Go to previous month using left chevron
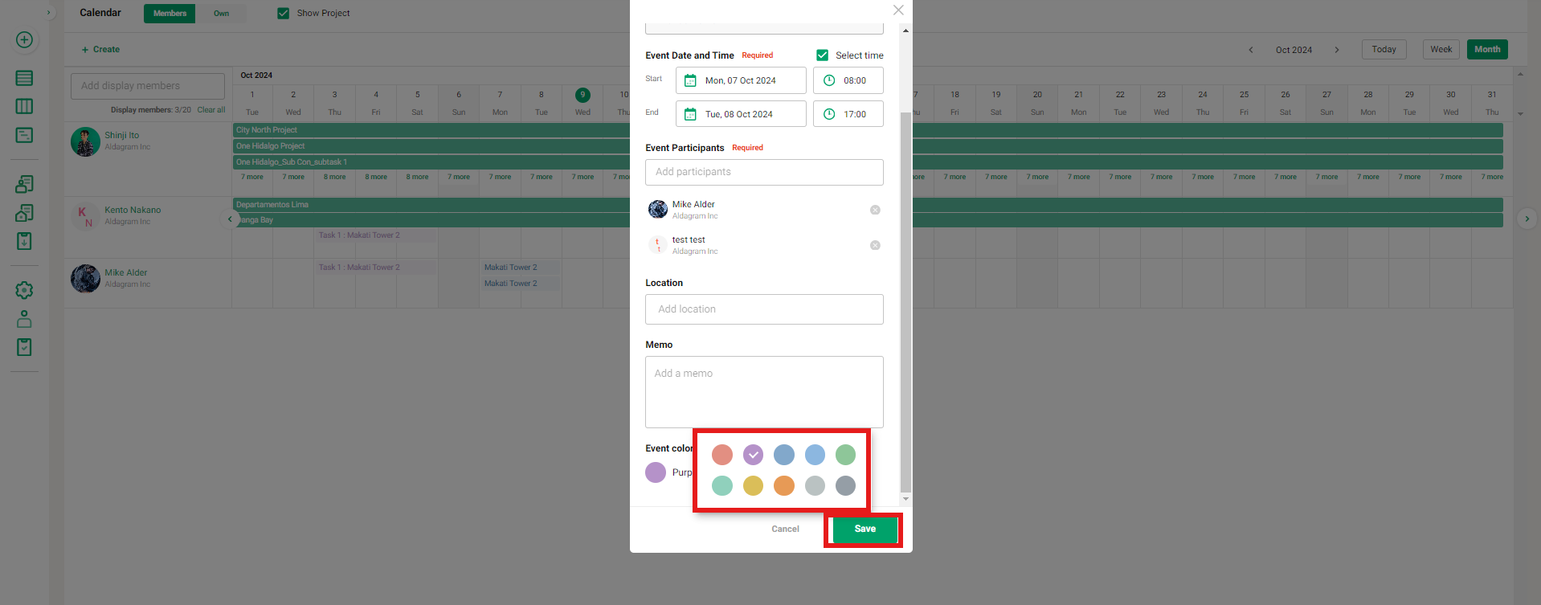Image resolution: width=1541 pixels, height=605 pixels. pos(1251,50)
